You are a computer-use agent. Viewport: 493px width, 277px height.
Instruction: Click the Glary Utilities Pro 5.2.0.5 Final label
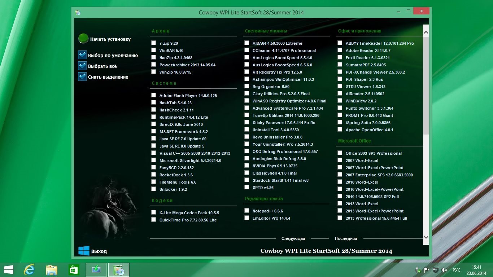coord(281,94)
